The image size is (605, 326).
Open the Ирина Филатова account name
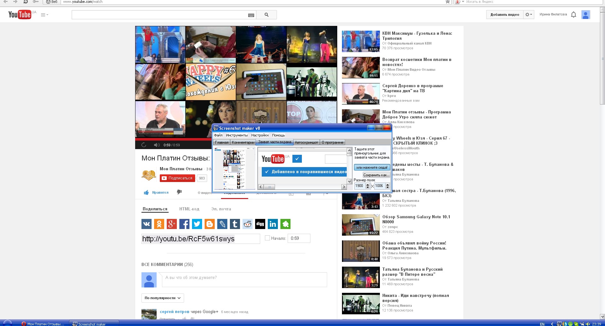click(553, 15)
